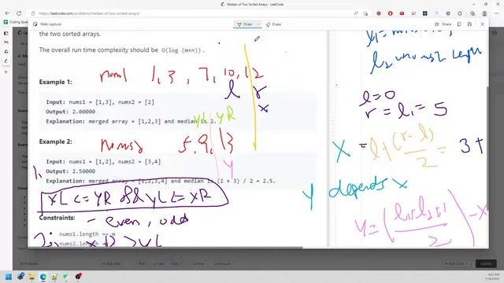
Task: Open the Draw tool options dropdown arrow
Action: [258, 24]
